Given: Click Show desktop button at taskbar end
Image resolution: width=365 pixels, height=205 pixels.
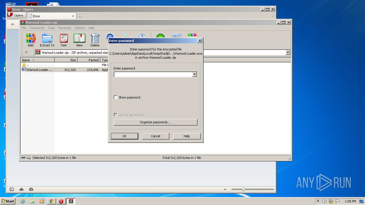Looking at the screenshot, I should point(362,201).
